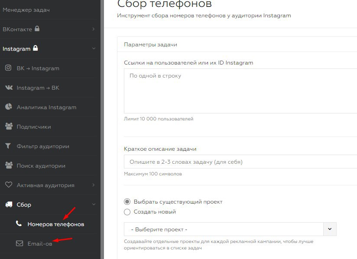
Task: Click the Краткое описание задачи label
Action: click(160, 149)
